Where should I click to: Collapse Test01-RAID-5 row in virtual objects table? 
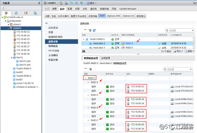(x=83, y=40)
